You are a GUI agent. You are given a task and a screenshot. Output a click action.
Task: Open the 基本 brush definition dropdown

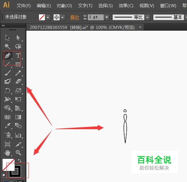[x=186, y=17]
